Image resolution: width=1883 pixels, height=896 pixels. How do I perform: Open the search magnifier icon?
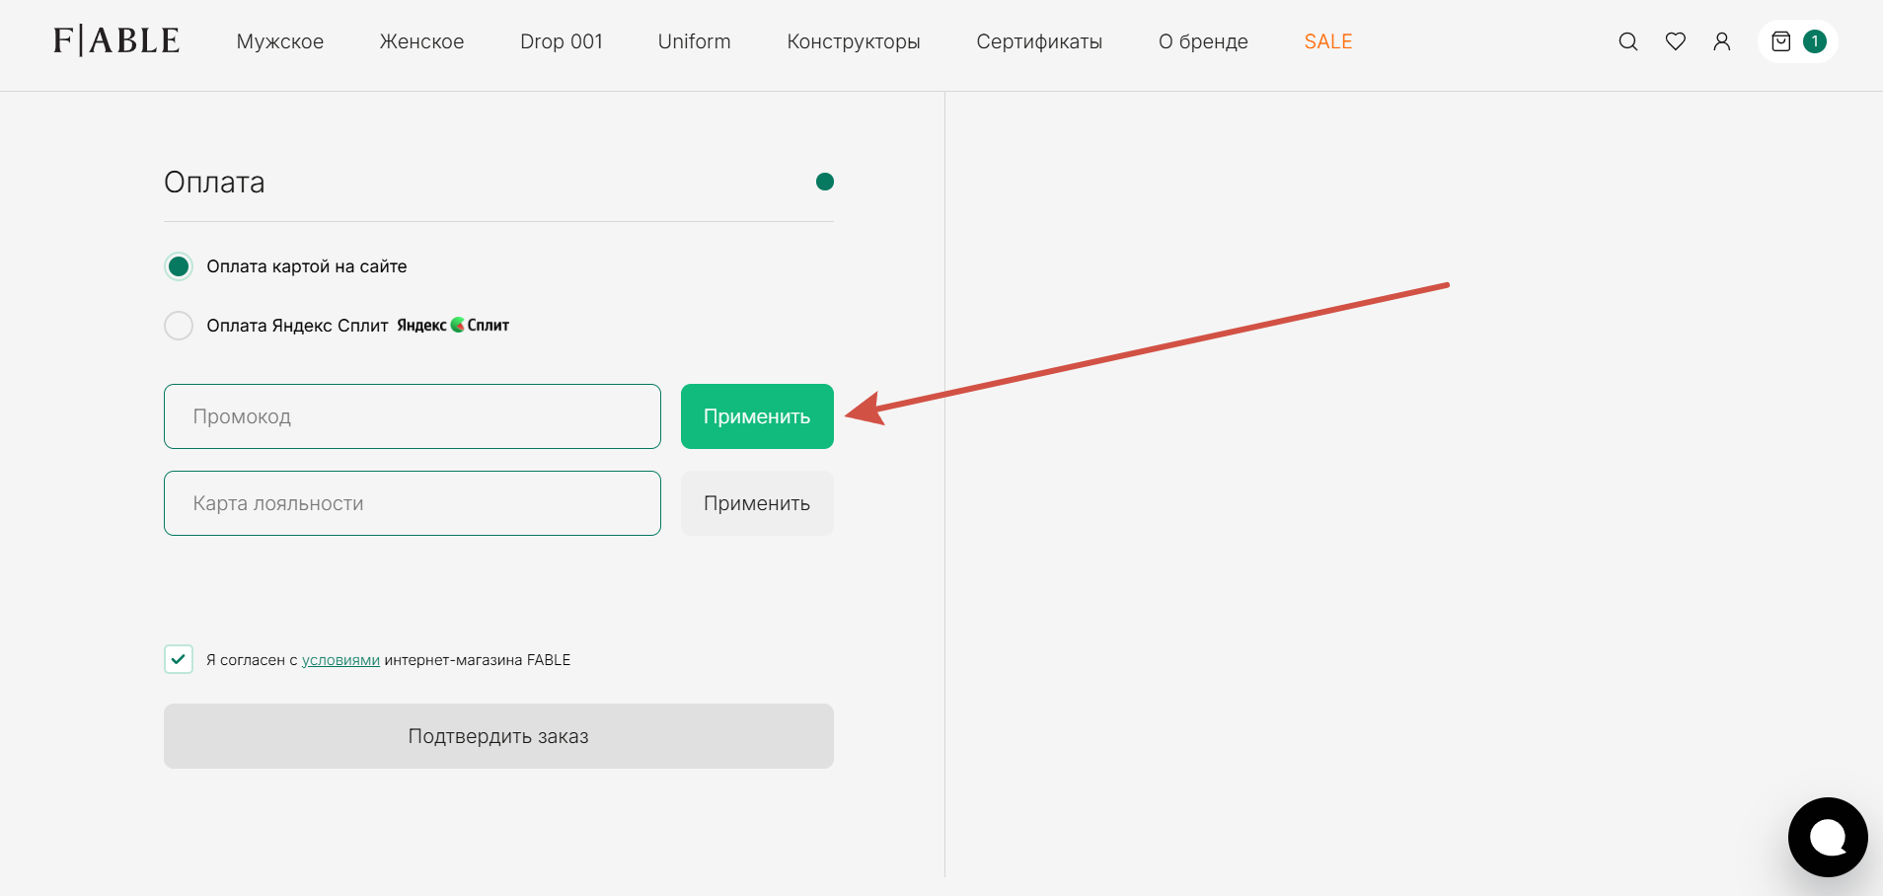click(1628, 41)
